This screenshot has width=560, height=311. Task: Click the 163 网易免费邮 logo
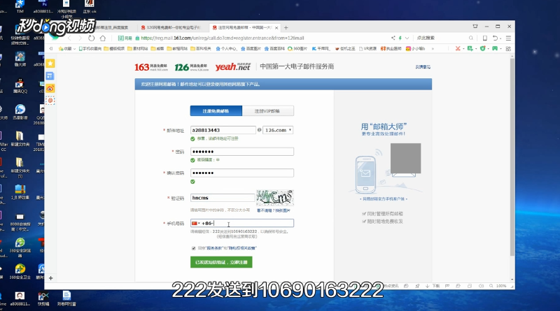tap(151, 66)
